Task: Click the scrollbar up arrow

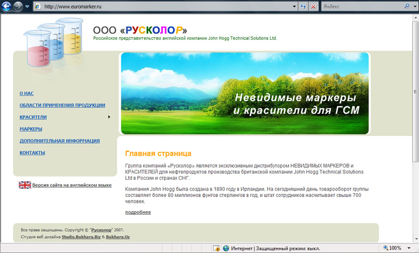Action: [415, 18]
